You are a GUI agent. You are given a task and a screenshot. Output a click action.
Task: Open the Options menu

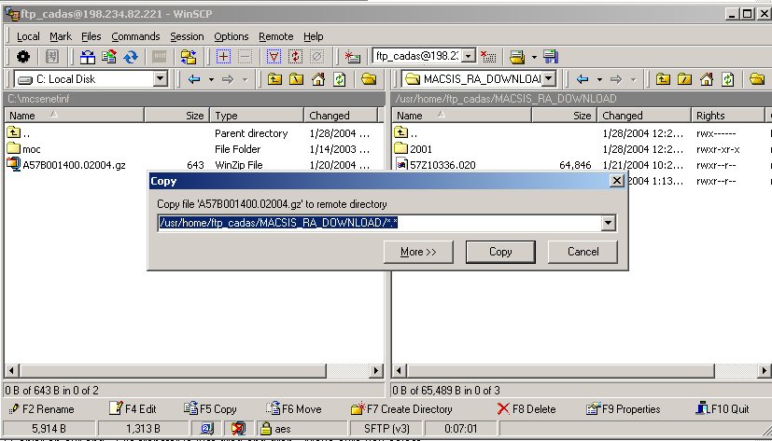pos(231,36)
